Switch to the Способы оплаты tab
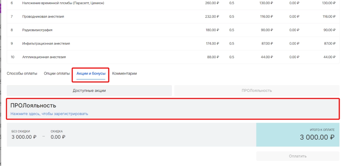 [22, 73]
